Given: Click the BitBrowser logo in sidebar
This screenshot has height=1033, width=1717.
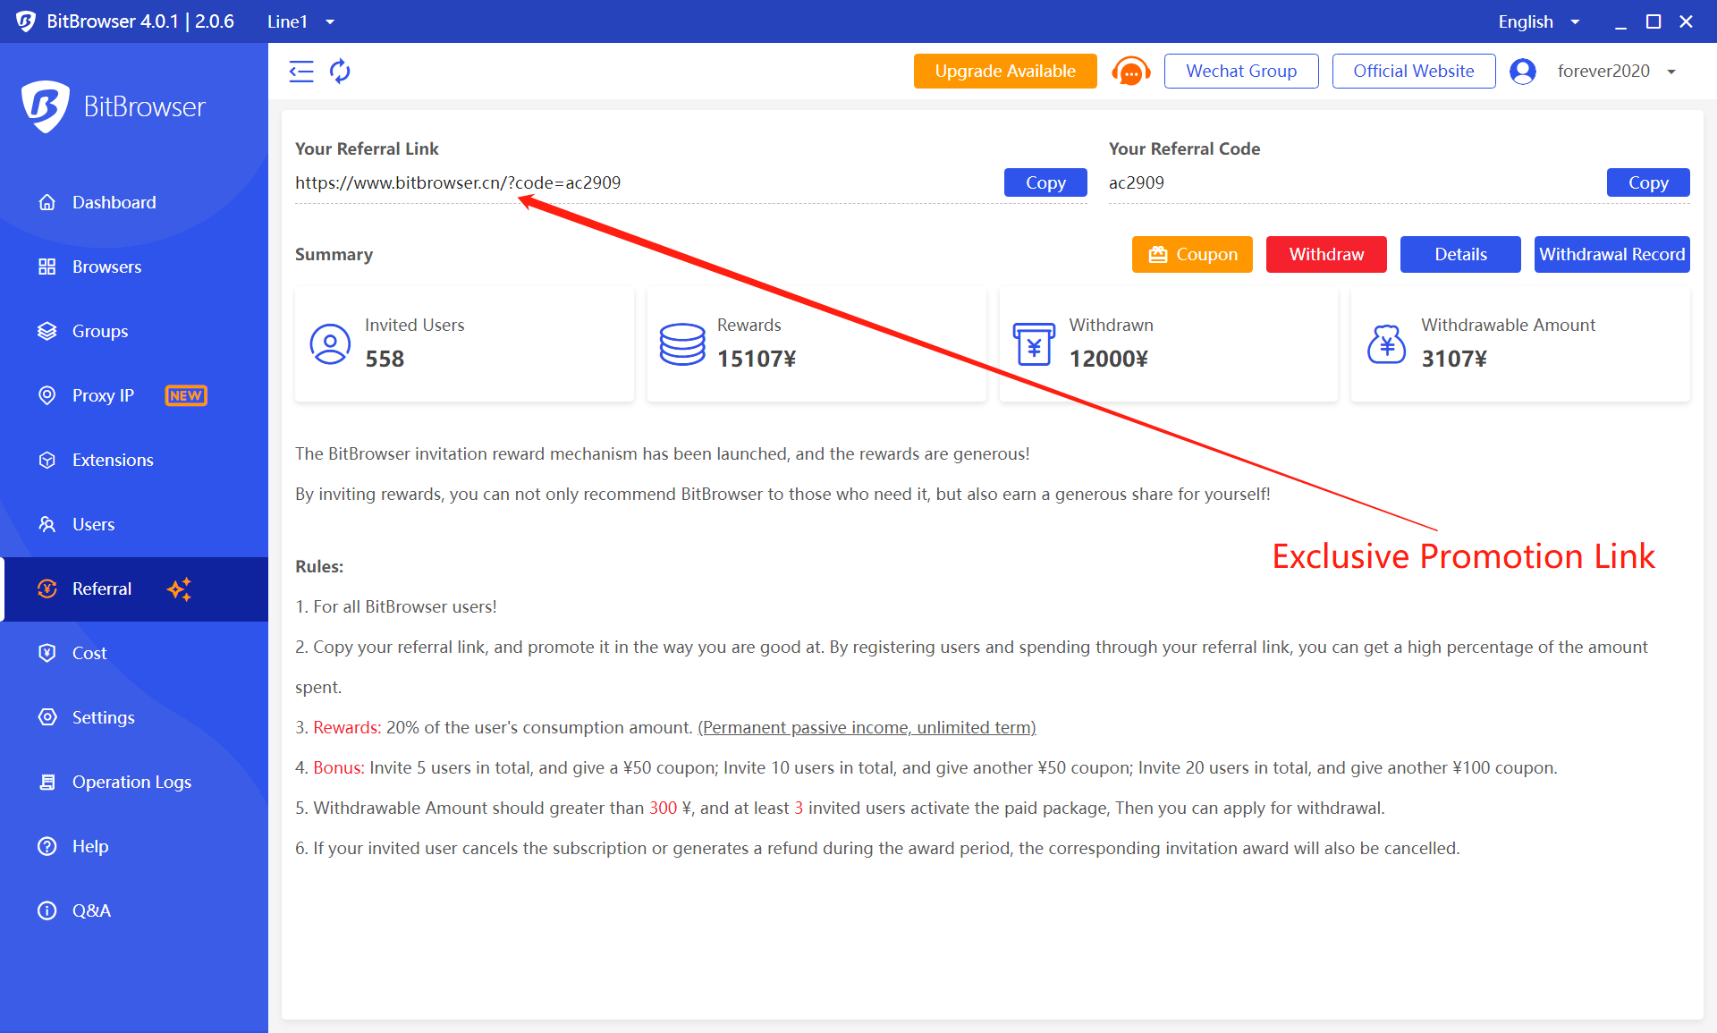Looking at the screenshot, I should pos(114,107).
